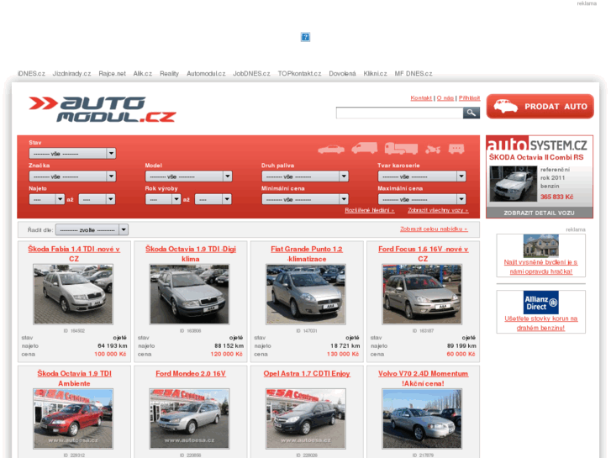Click the Kontakt link

click(x=421, y=97)
